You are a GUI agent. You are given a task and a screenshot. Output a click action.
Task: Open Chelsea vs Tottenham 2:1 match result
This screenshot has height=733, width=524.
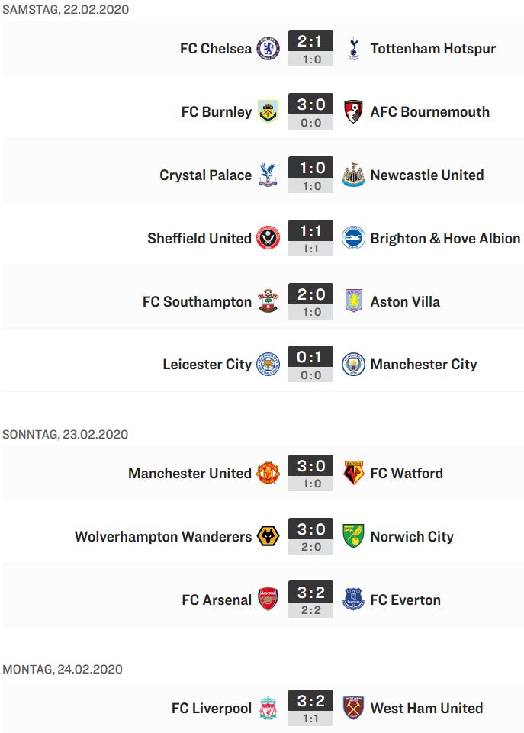click(x=310, y=42)
